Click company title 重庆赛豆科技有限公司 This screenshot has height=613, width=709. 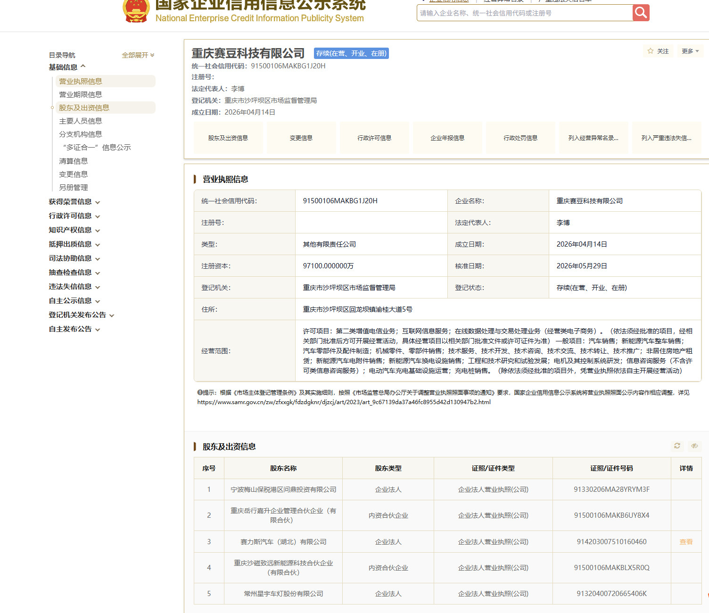coord(248,53)
